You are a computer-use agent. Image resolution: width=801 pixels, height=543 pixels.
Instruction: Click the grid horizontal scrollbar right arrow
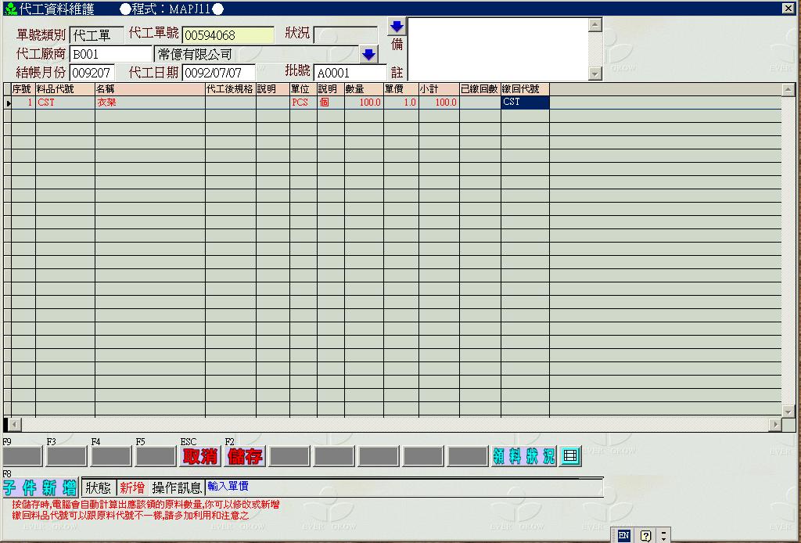tap(775, 424)
